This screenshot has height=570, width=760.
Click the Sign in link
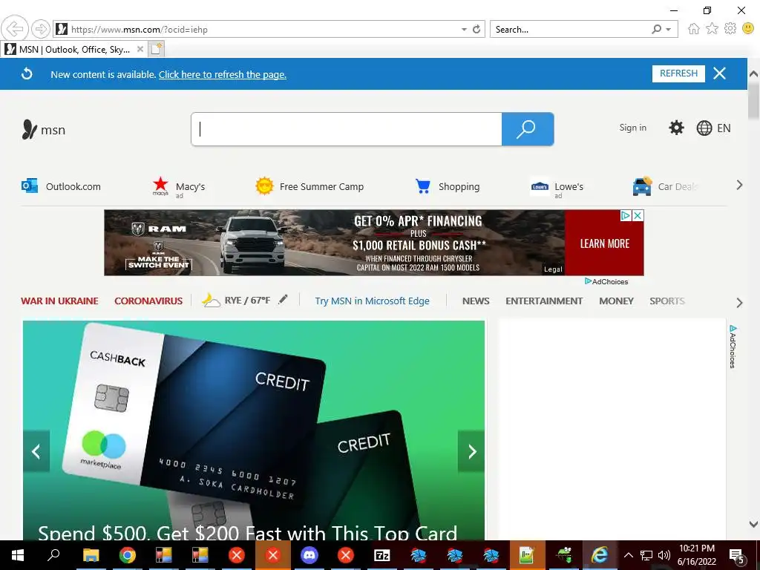click(x=632, y=128)
